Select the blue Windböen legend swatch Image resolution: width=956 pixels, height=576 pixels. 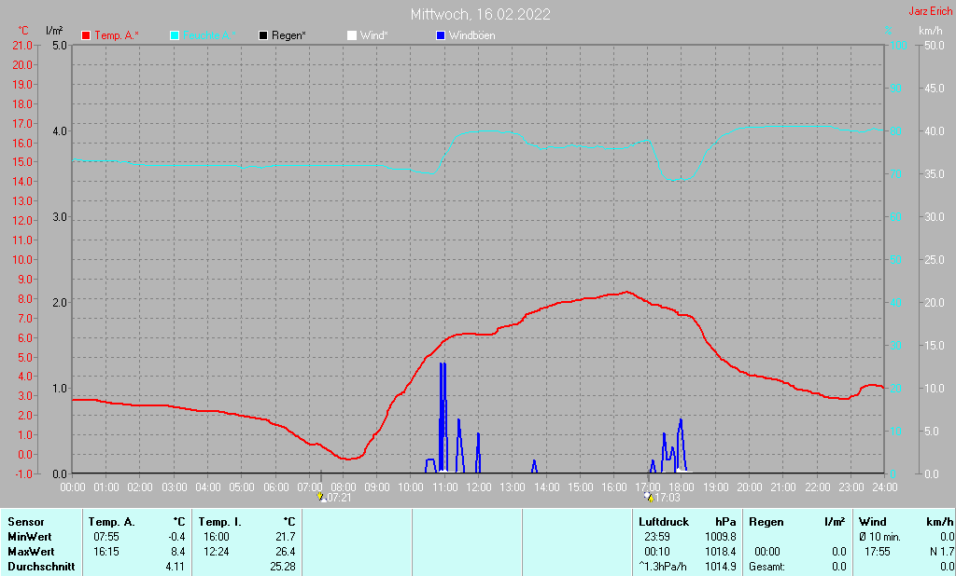[441, 36]
